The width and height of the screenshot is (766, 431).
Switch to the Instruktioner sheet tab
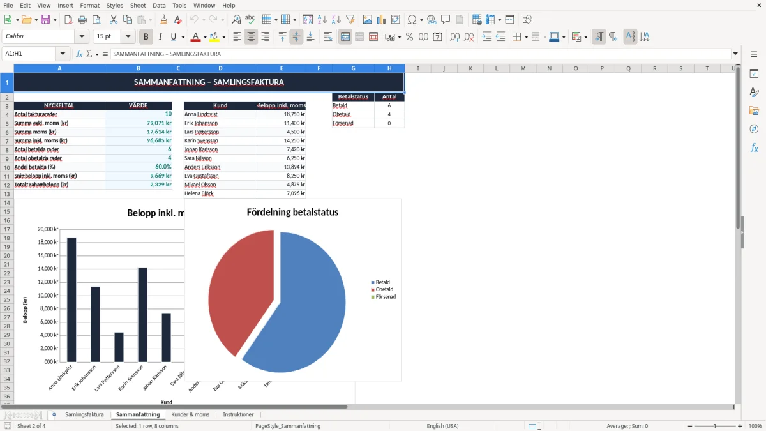tap(238, 414)
